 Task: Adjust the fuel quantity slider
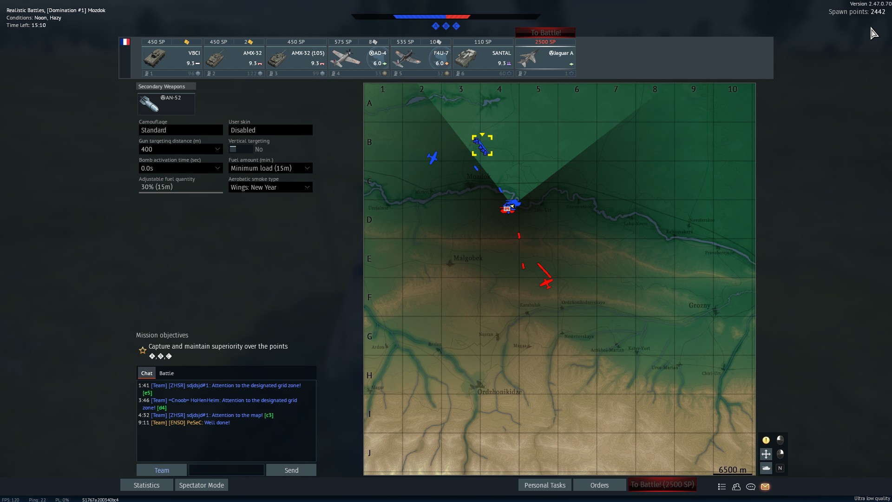pyautogui.click(x=181, y=192)
